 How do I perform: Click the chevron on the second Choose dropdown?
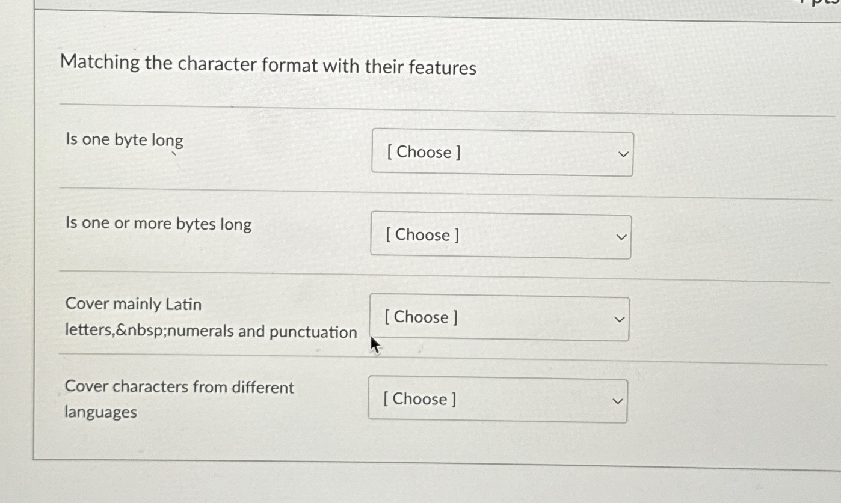(621, 237)
